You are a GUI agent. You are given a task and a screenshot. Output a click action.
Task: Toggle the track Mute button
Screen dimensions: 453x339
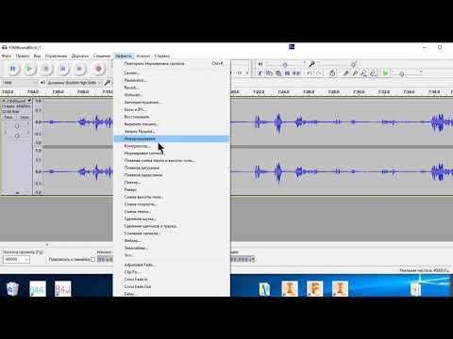(x=8, y=117)
